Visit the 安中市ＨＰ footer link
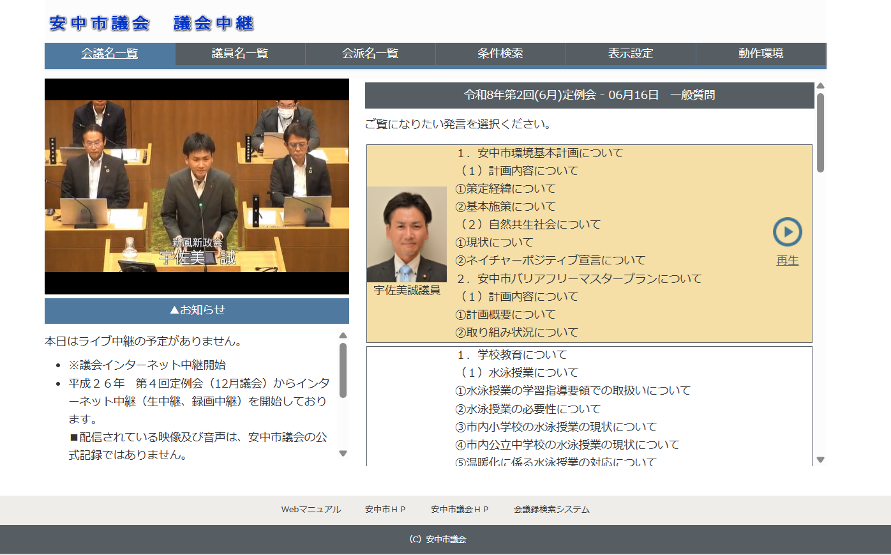Viewport: 891px width, 555px height. point(386,510)
